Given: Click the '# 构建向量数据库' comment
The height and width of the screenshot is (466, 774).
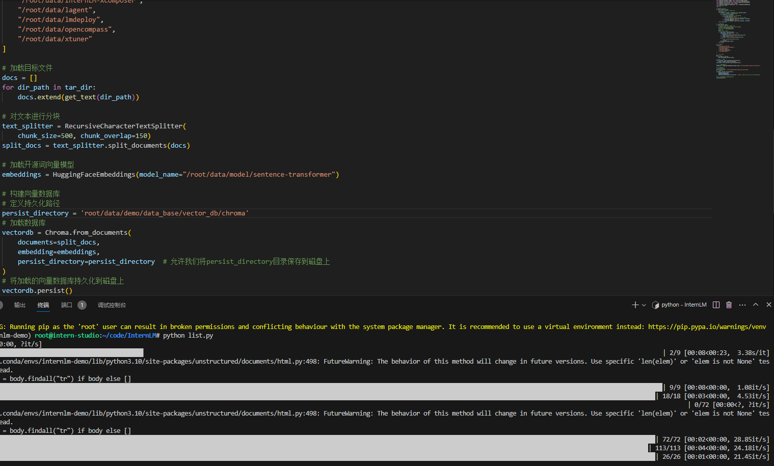Looking at the screenshot, I should (x=31, y=194).
